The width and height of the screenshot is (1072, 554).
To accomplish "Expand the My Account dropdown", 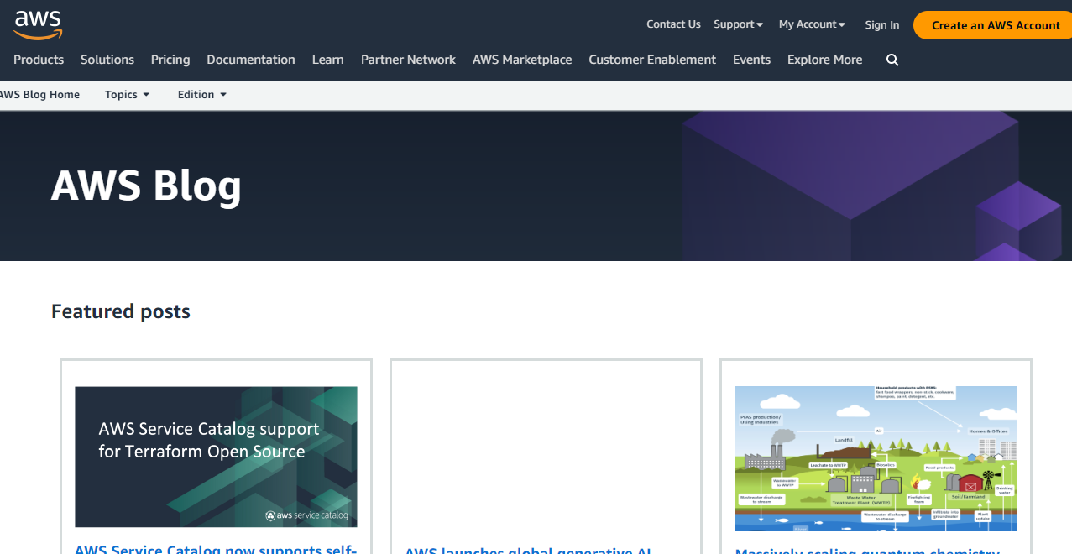I will 812,24.
